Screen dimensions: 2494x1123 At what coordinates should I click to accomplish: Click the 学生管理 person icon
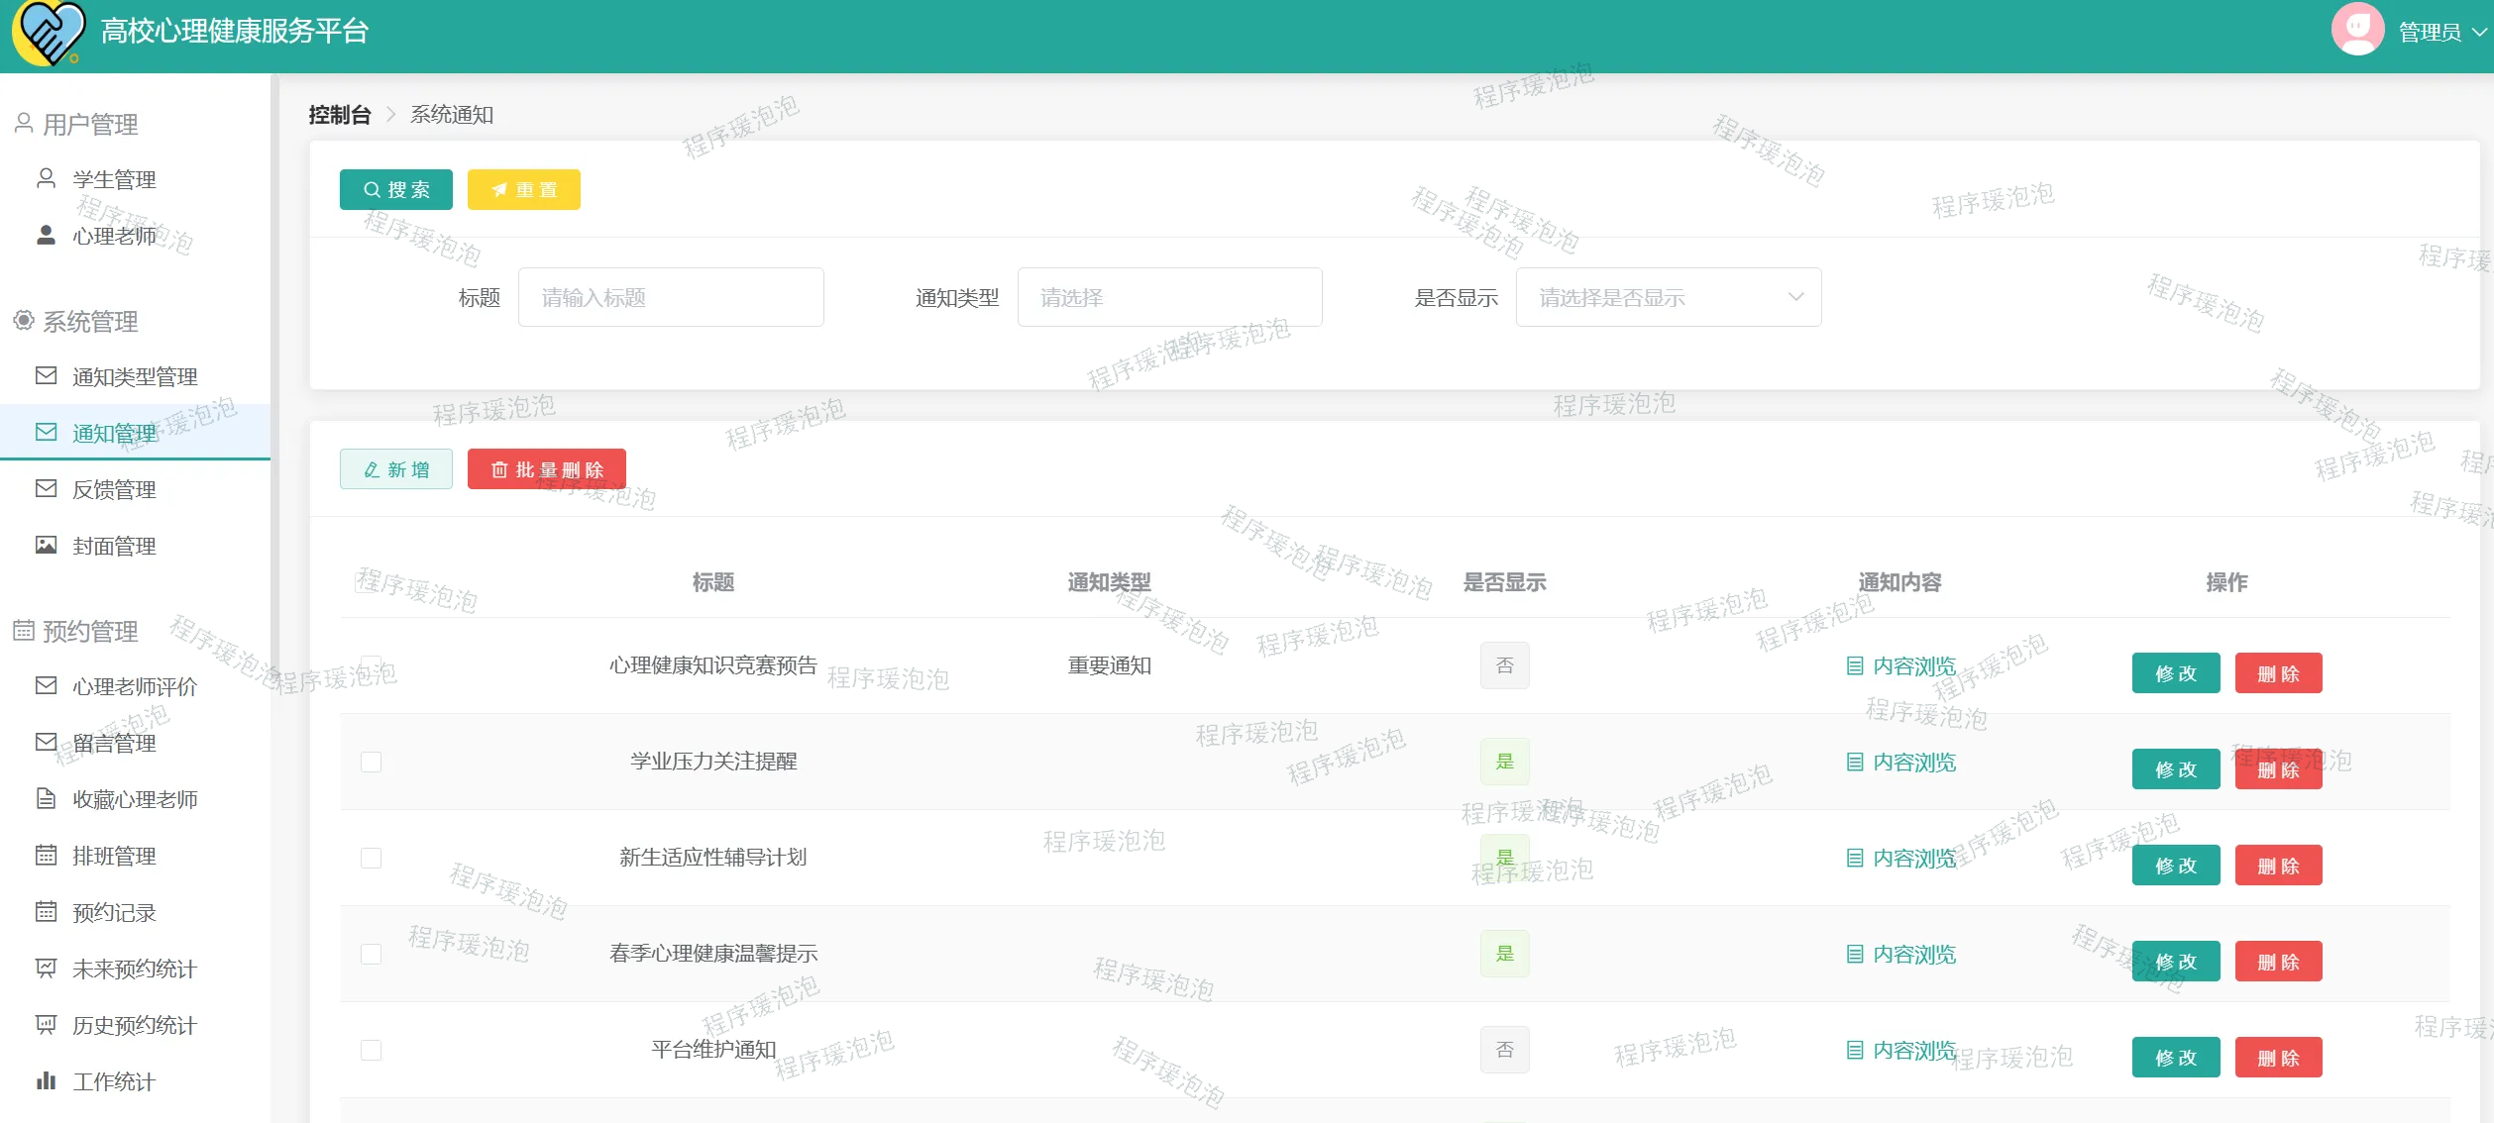pyautogui.click(x=46, y=179)
